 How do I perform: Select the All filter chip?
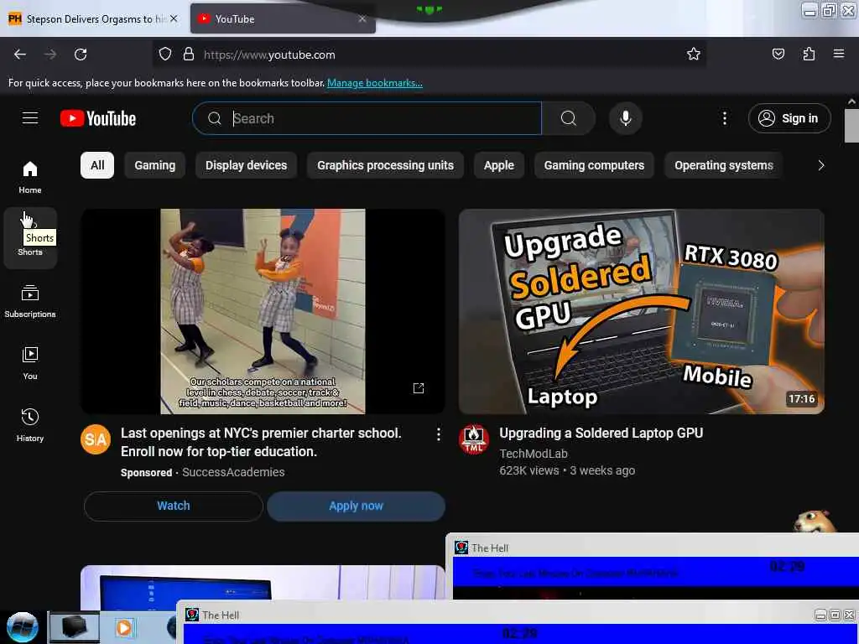point(97,165)
